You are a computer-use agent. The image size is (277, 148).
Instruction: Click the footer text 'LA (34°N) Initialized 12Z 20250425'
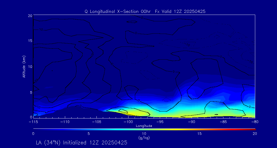(x=82, y=143)
